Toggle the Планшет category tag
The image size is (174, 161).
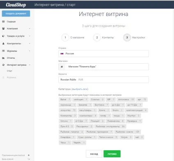pos(97,121)
